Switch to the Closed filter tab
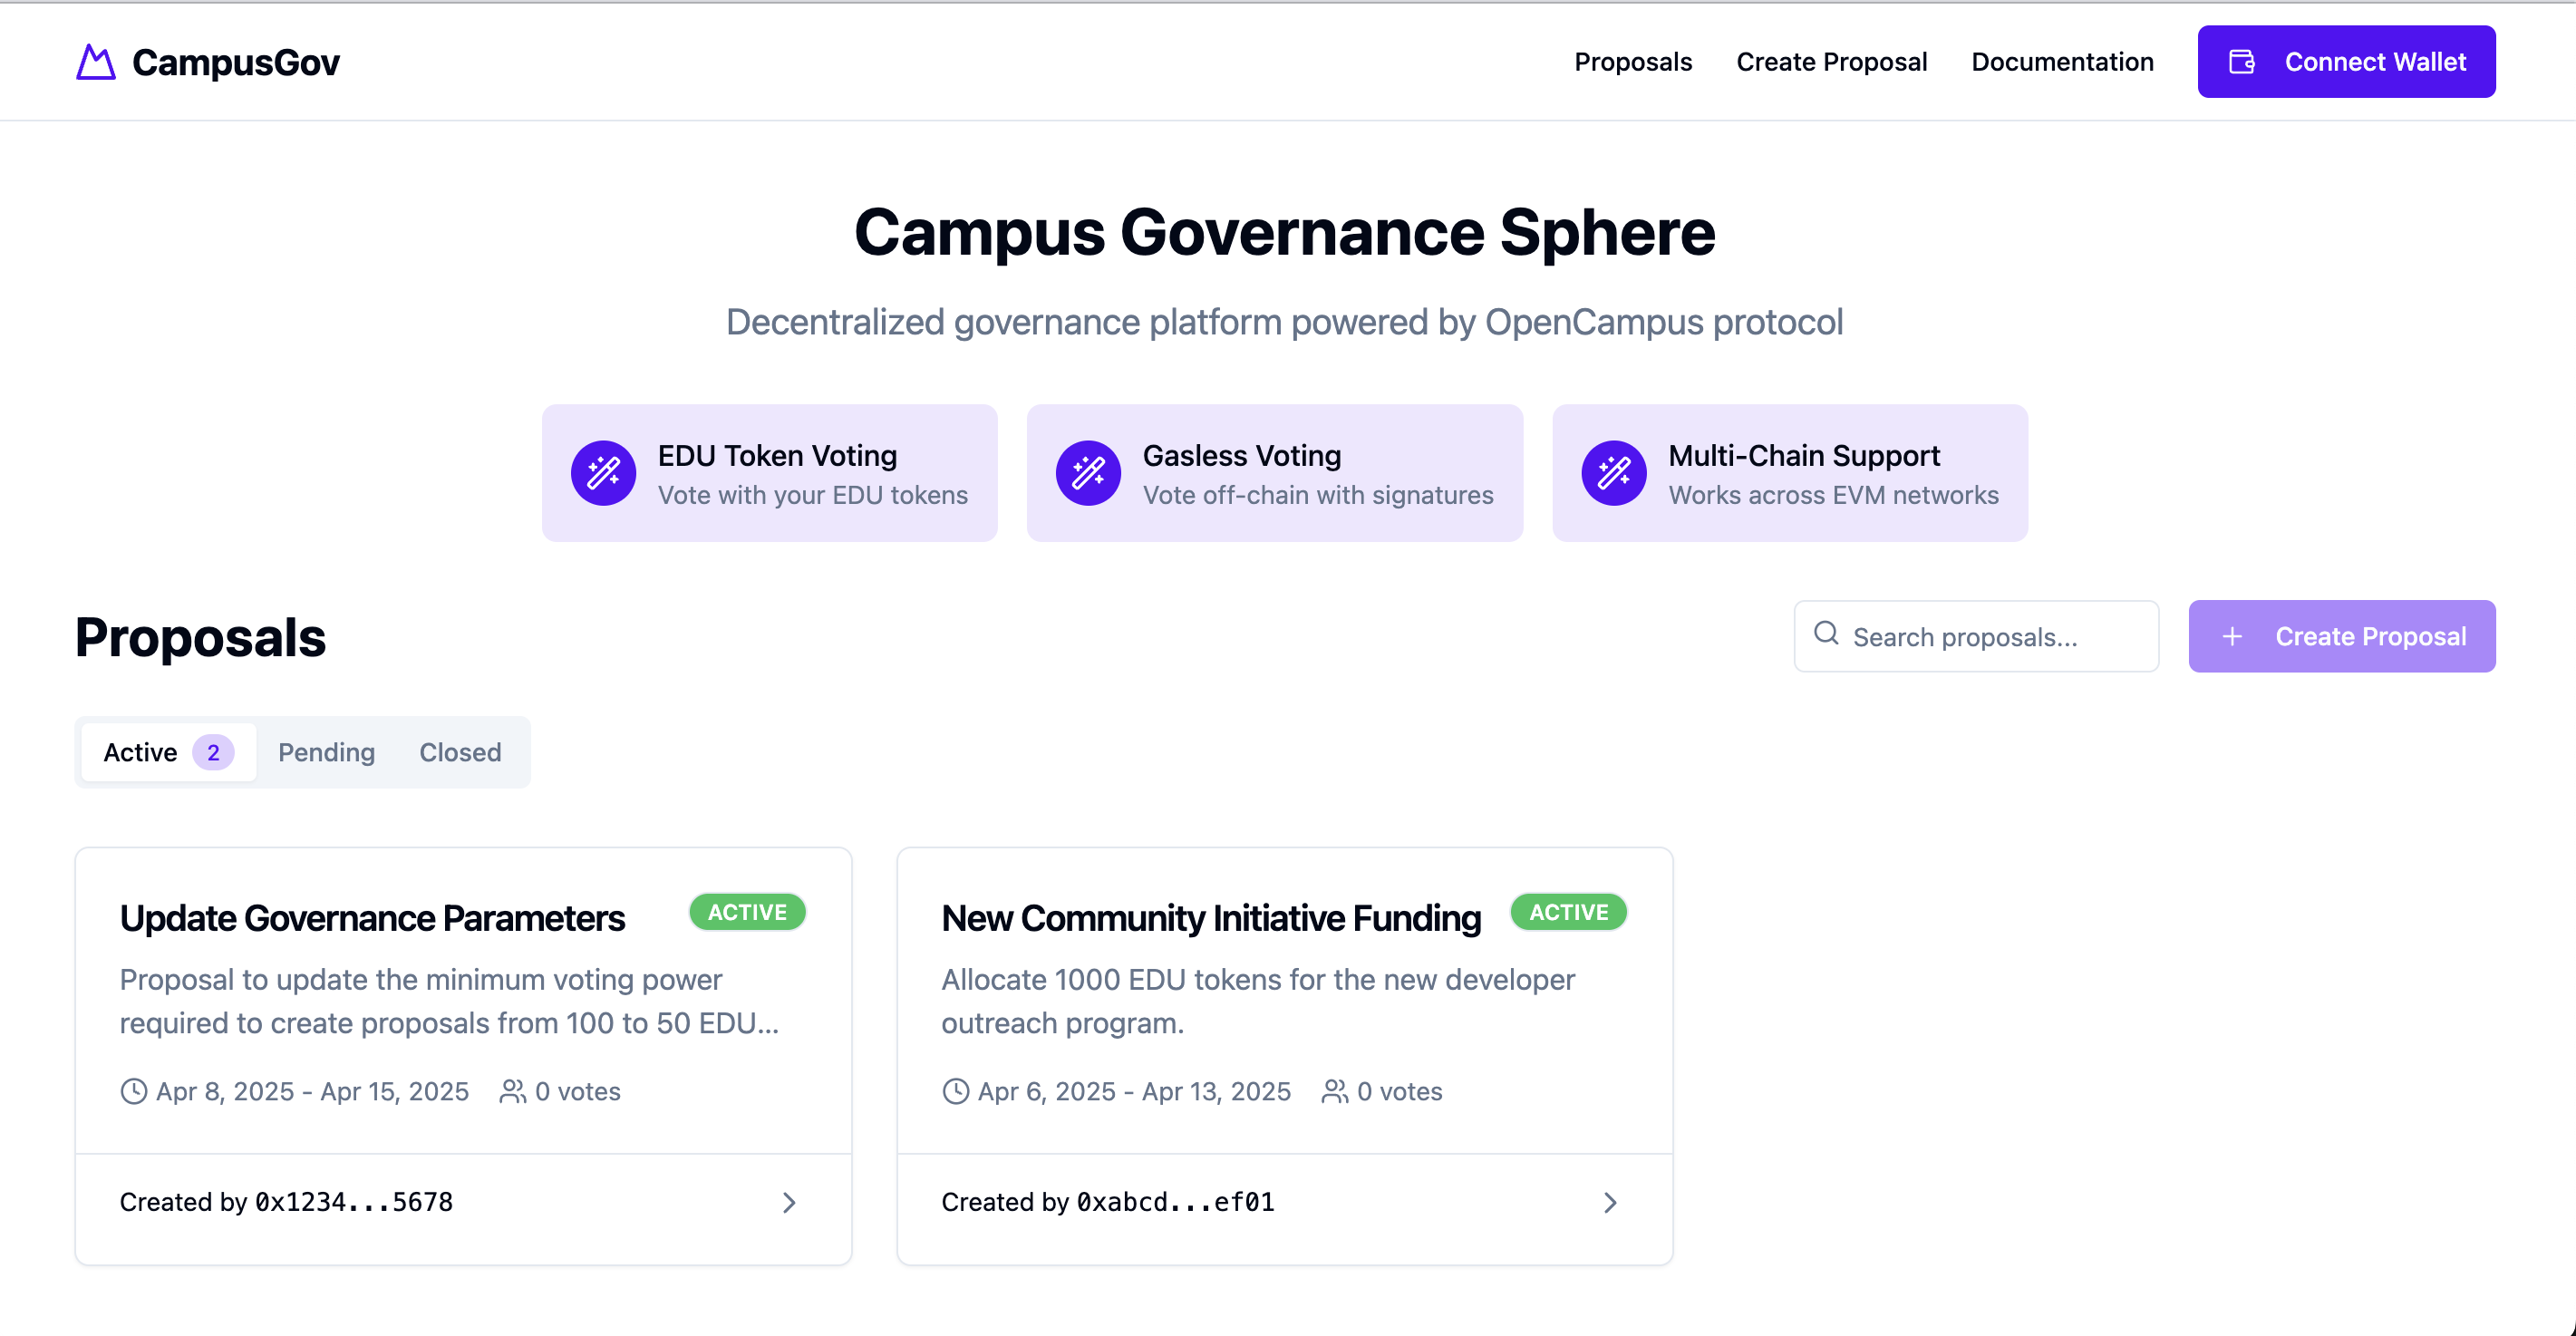This screenshot has height=1336, width=2576. [459, 752]
